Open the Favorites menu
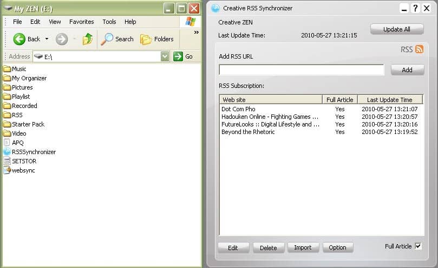This screenshot has width=438, height=268. 81,22
